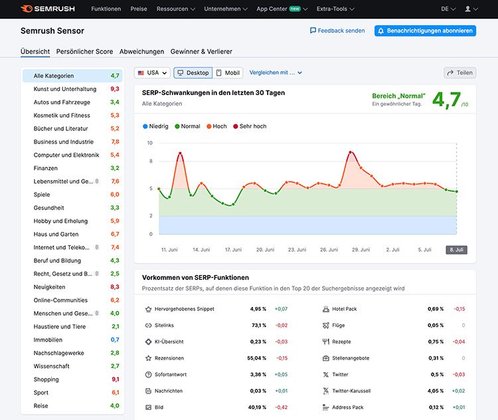Click the Nachrichten newspaper icon
This screenshot has height=420, width=498.
[148, 391]
